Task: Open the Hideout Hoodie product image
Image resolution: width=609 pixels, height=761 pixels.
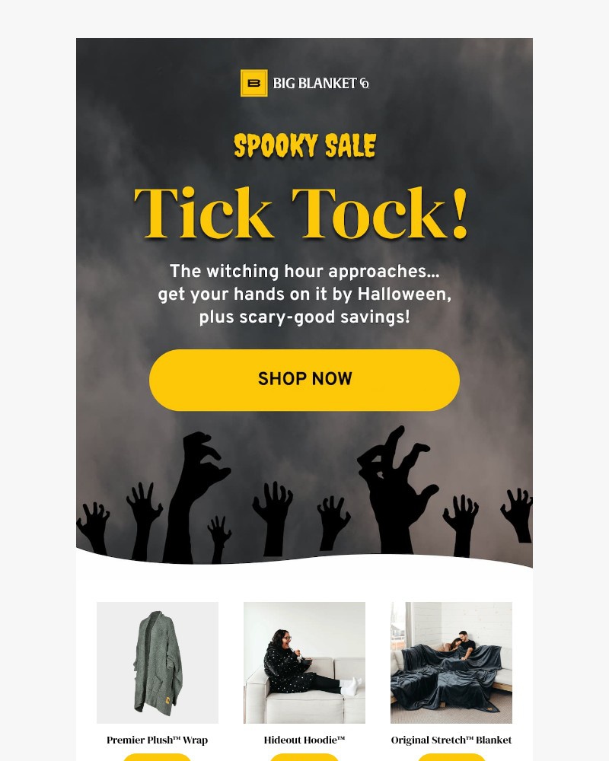Action: tap(304, 663)
